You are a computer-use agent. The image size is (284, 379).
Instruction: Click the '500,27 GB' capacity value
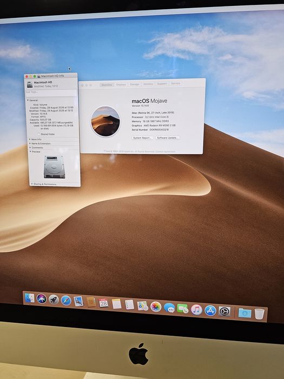tap(45, 120)
